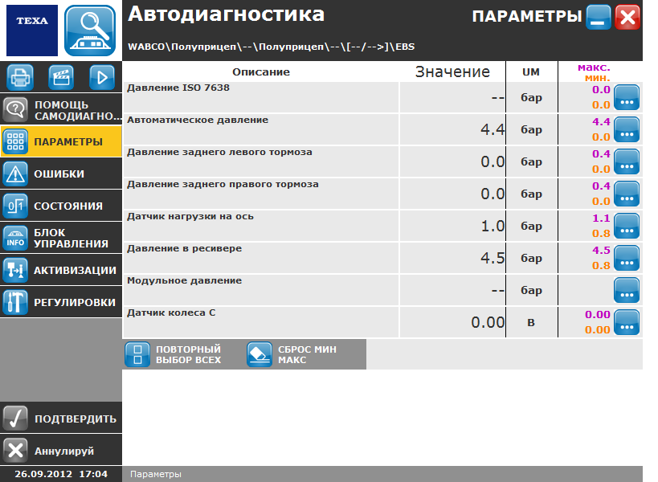Open the РЕГУЛИРОВКИ adjustments section
Viewport: 658px width, 482px height.
point(61,302)
